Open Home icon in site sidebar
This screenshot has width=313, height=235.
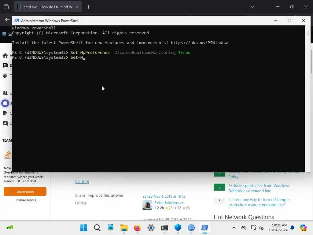point(5,56)
